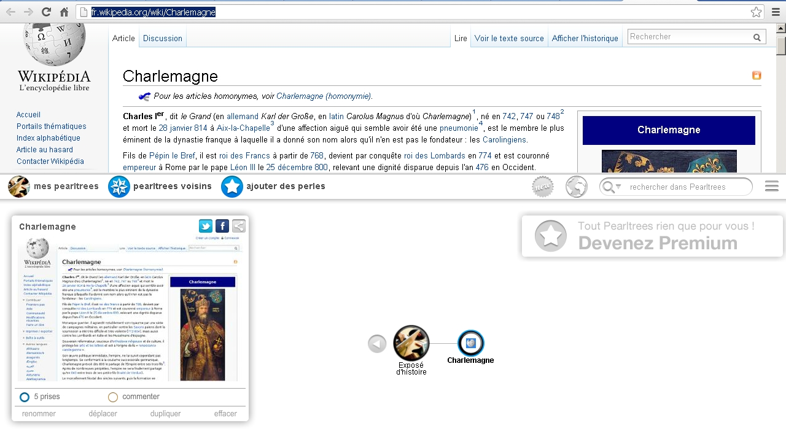
Task: Select the Lire tab
Action: click(461, 38)
